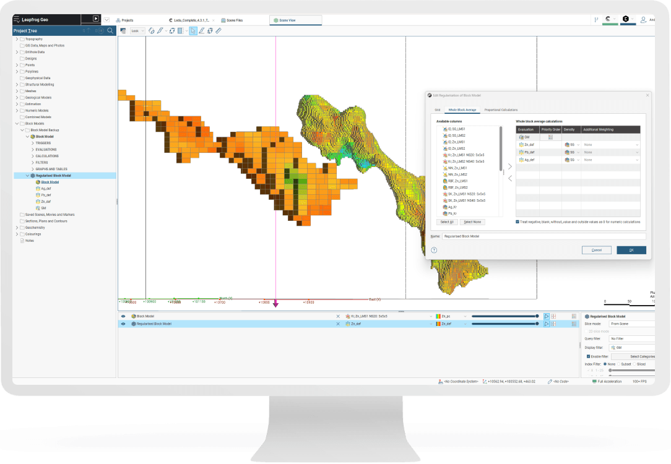Click the screenshot icon left of Lock
Screen dimensions: 671x464
123,31
